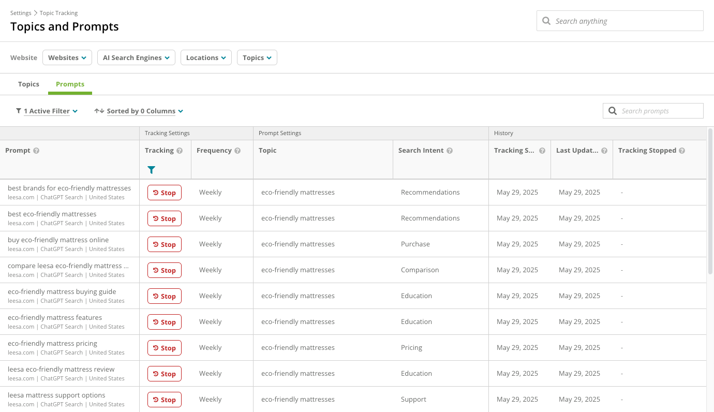
Task: Focus the Search anything field
Action: pos(620,21)
